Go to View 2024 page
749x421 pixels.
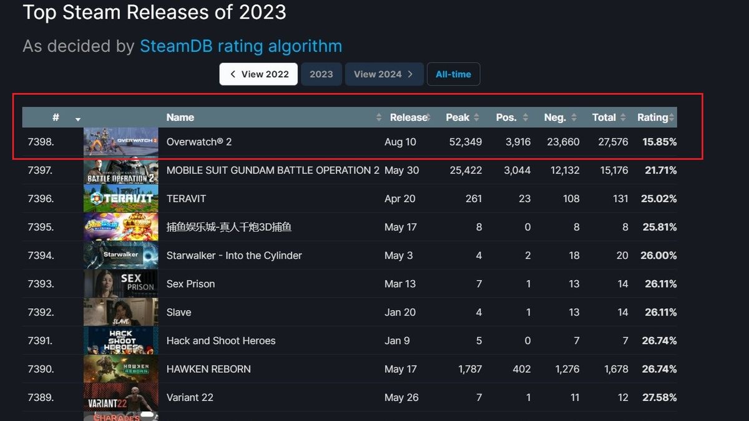point(384,74)
